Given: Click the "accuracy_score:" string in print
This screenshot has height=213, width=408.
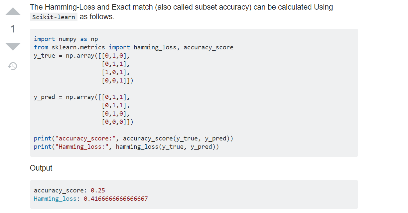Looking at the screenshot, I should click(85, 138).
